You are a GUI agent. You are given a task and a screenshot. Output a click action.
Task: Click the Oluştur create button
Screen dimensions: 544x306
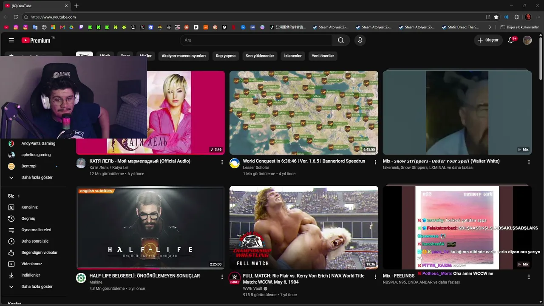[489, 40]
